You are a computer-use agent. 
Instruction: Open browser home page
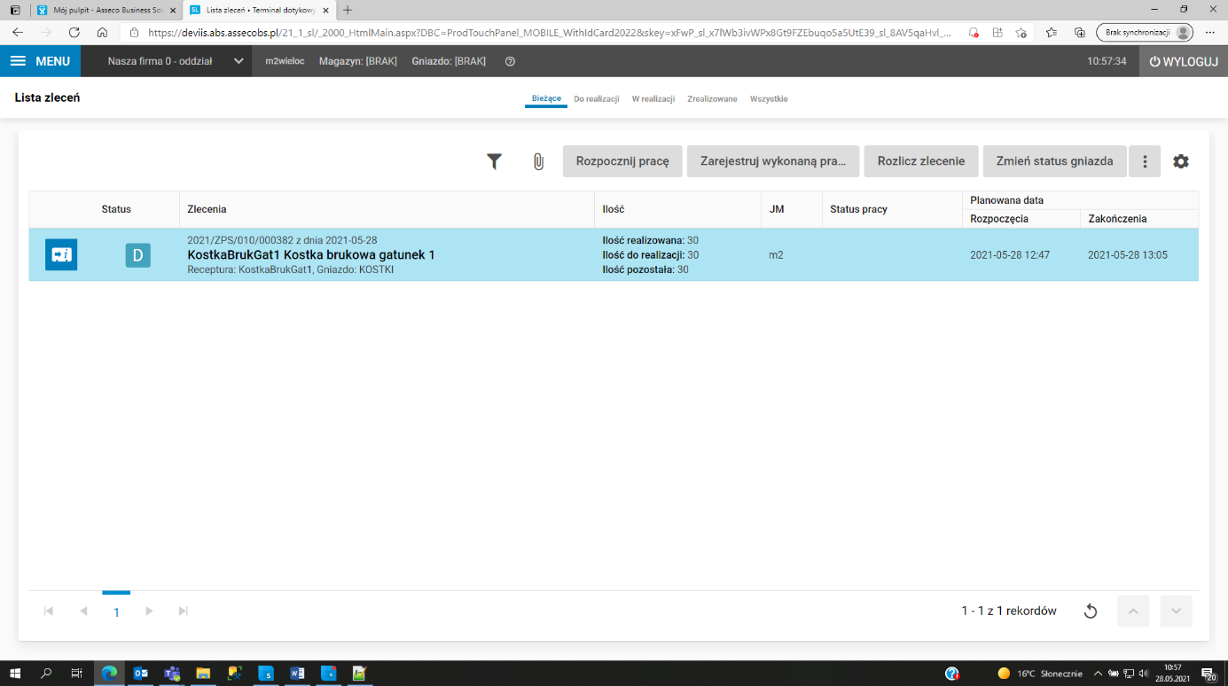pos(102,32)
